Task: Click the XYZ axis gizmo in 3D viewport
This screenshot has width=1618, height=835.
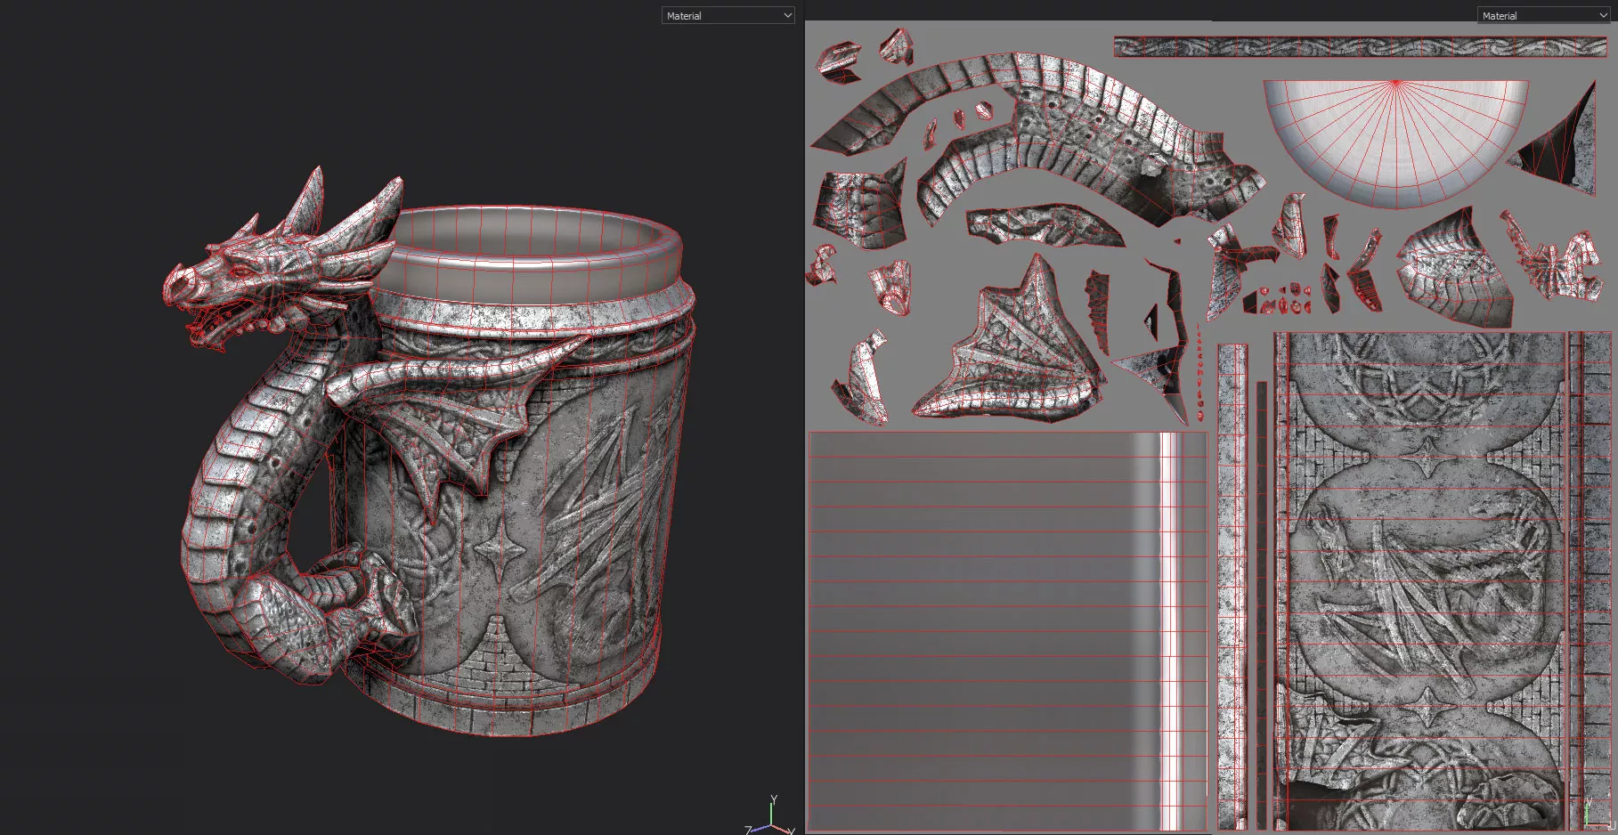Action: [769, 819]
